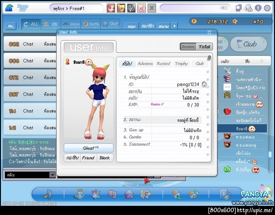Switch to the สมาชิก tab
The width and height of the screenshot is (275, 215).
(x=148, y=26)
